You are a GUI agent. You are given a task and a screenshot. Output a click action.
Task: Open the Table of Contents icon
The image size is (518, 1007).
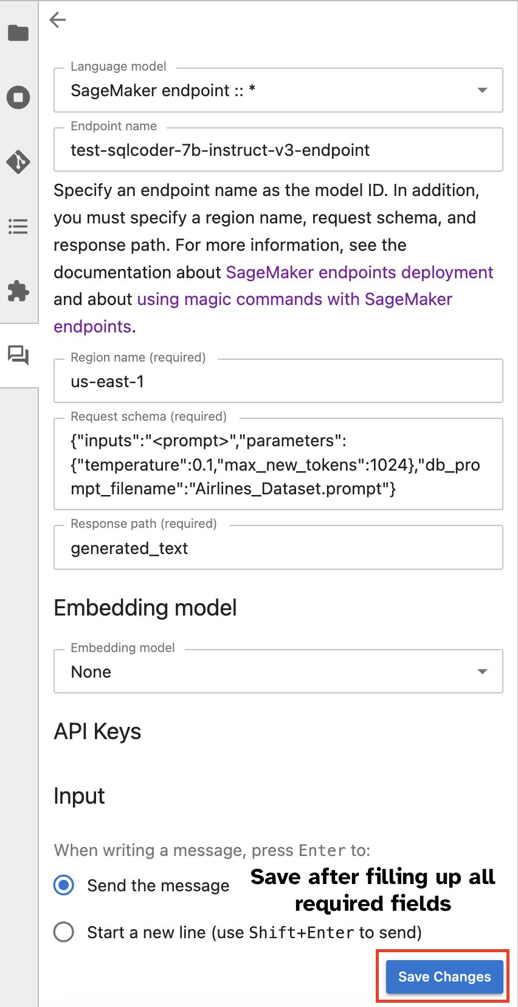pyautogui.click(x=18, y=227)
